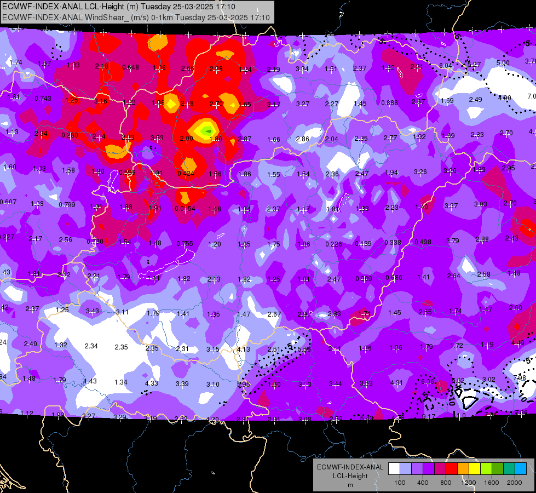Viewport: 536px width, 493px height.
Task: Click the grid value 4.49
Action: click(x=517, y=342)
